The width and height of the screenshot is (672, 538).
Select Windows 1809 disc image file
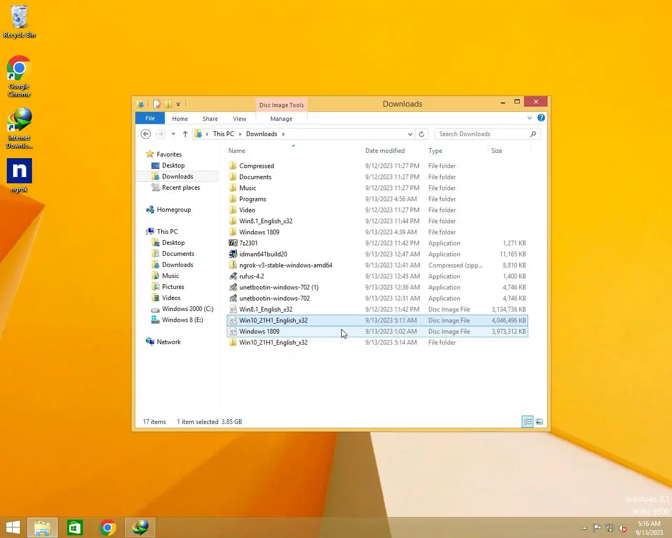click(x=377, y=332)
